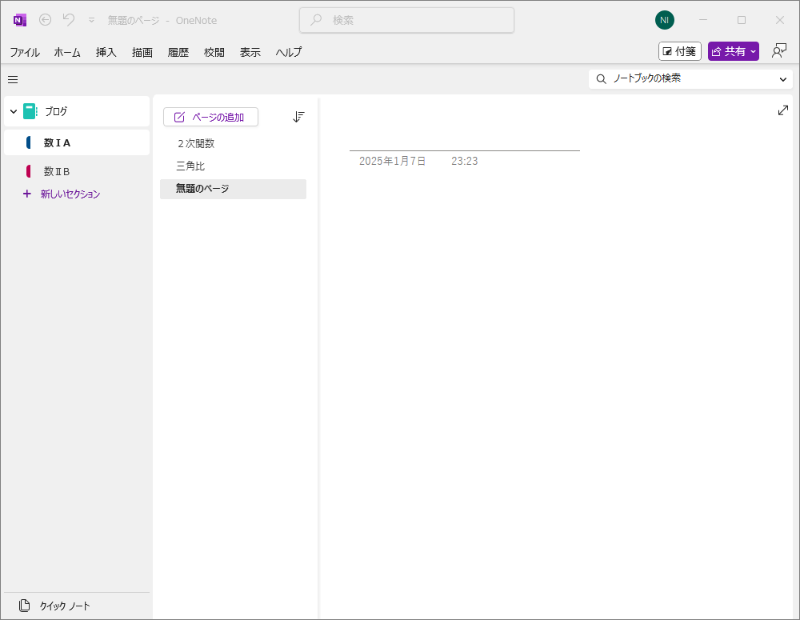Viewport: 800px width, 620px height.
Task: Expand the notebook search scope dropdown arrow
Action: click(x=782, y=79)
